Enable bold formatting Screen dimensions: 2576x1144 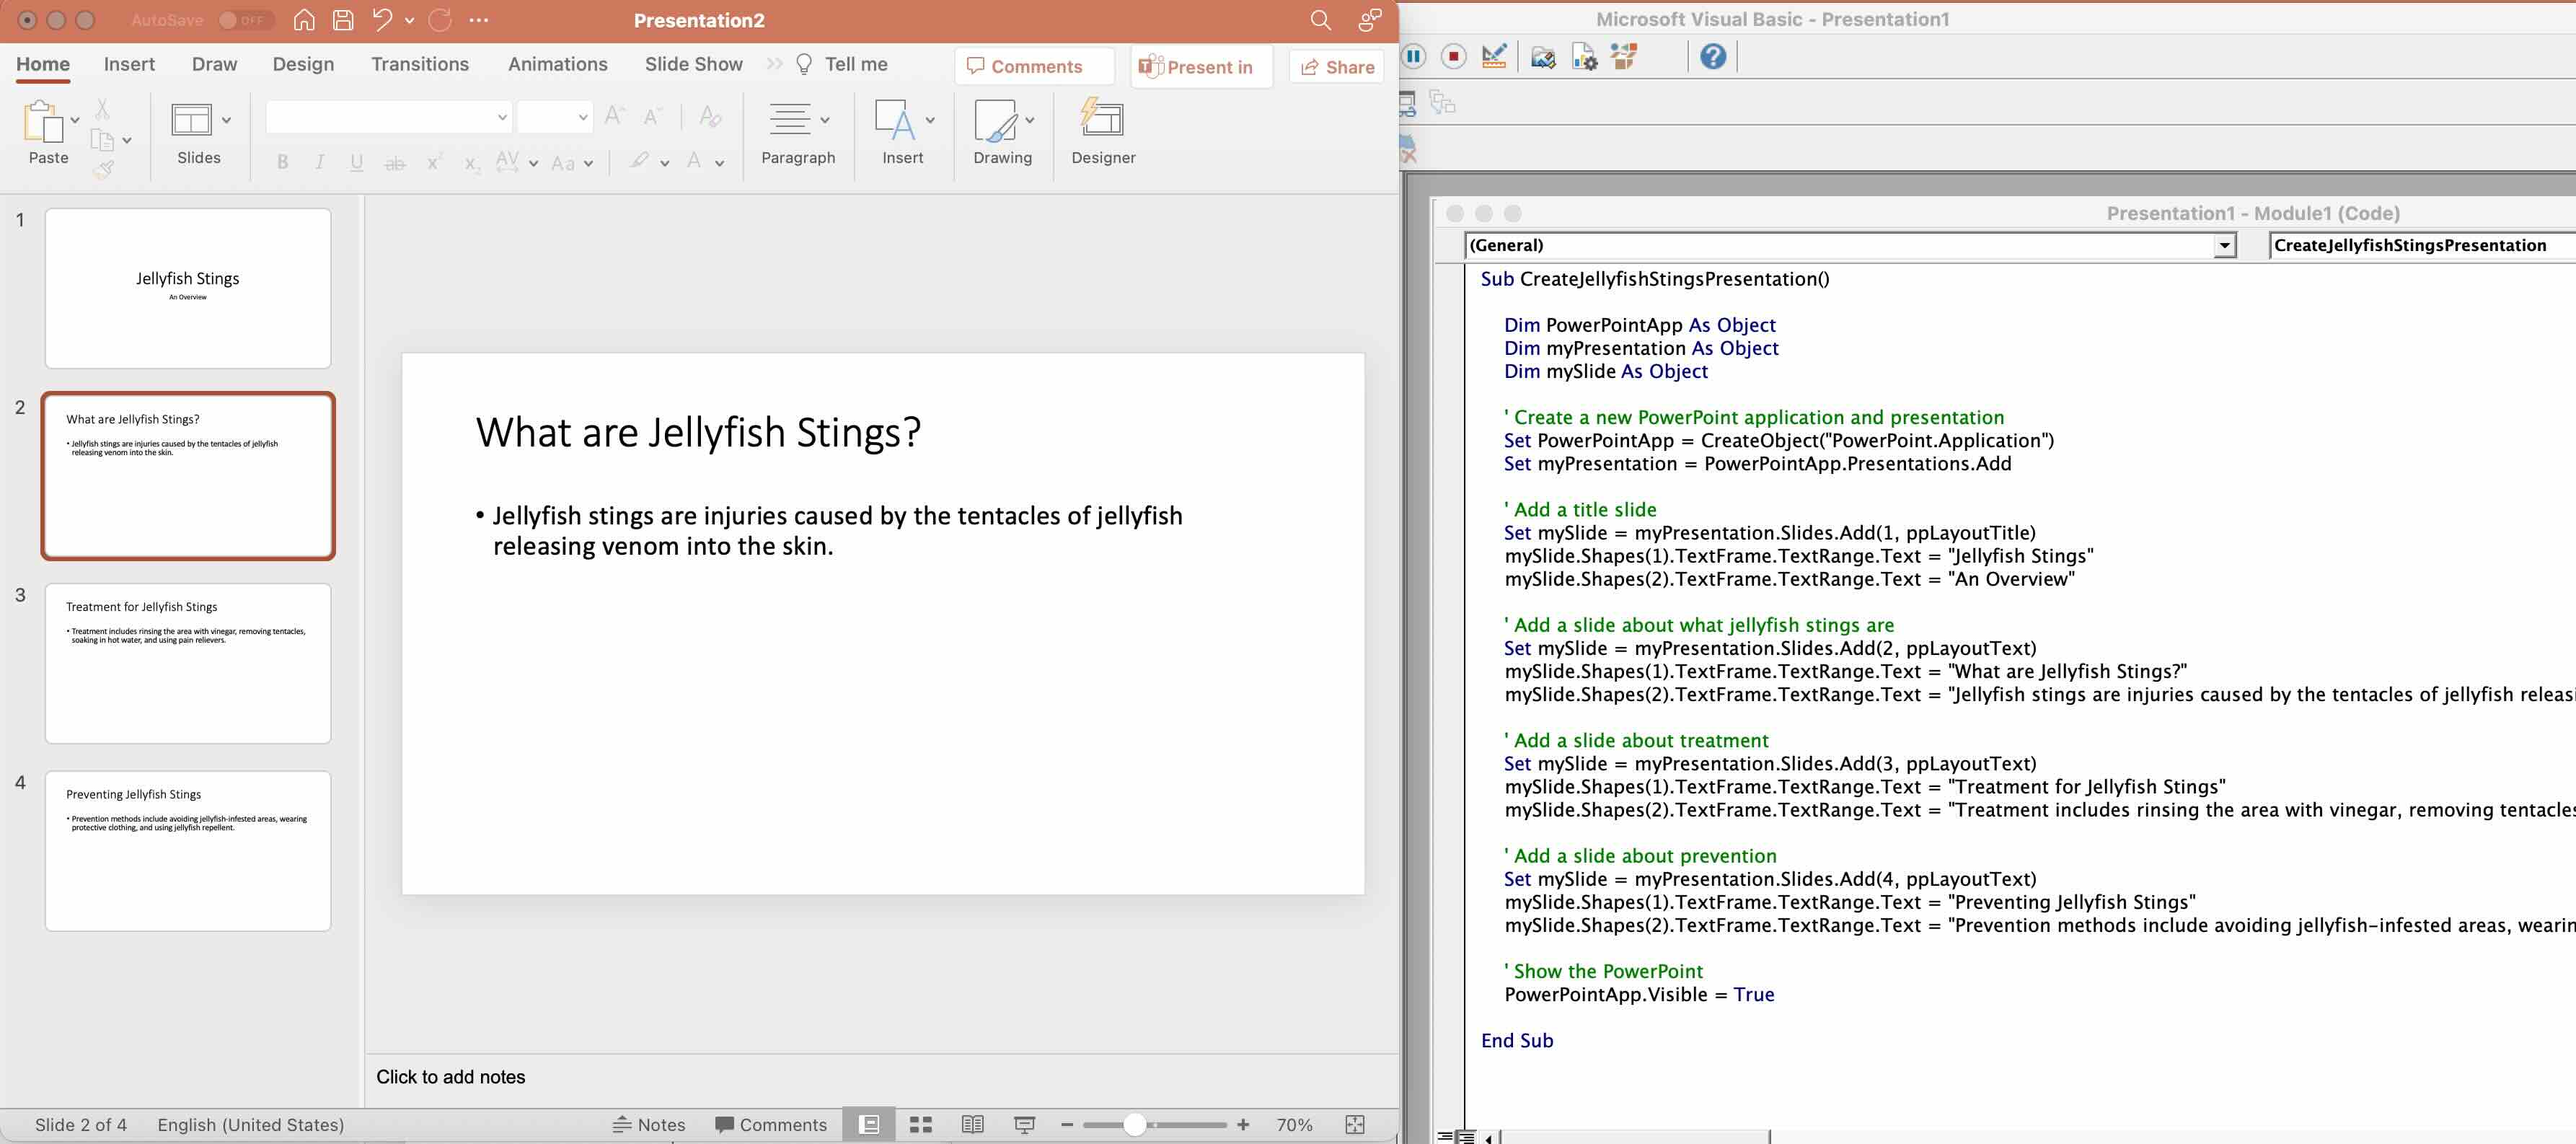click(282, 162)
